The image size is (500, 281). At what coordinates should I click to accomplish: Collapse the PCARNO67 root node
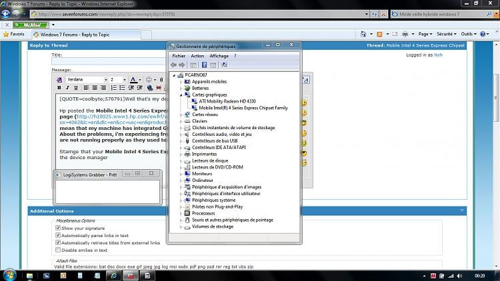(174, 75)
